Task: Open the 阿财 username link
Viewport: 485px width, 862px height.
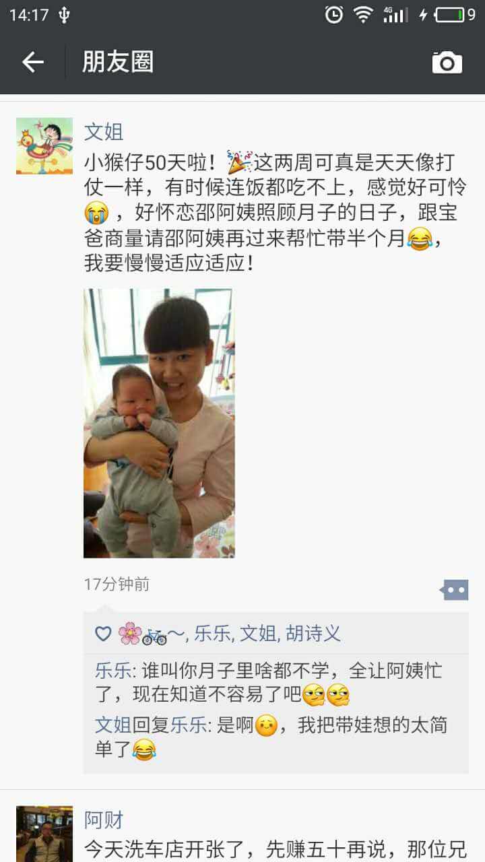Action: click(x=104, y=820)
